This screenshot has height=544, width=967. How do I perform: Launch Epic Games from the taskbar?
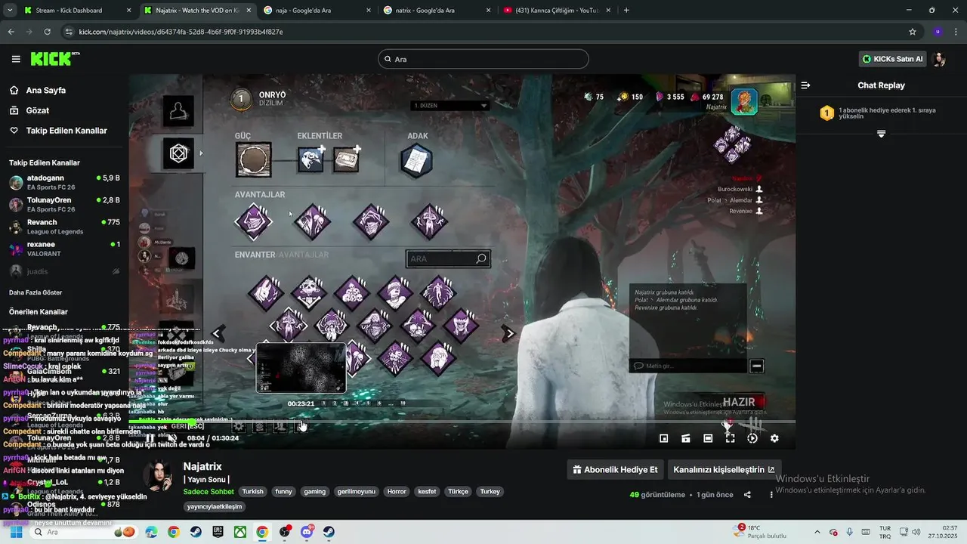tap(218, 532)
